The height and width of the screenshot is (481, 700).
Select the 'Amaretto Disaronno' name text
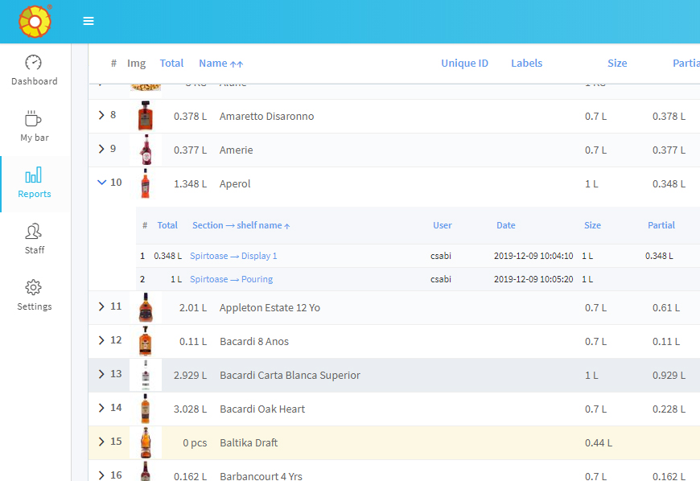pos(266,116)
